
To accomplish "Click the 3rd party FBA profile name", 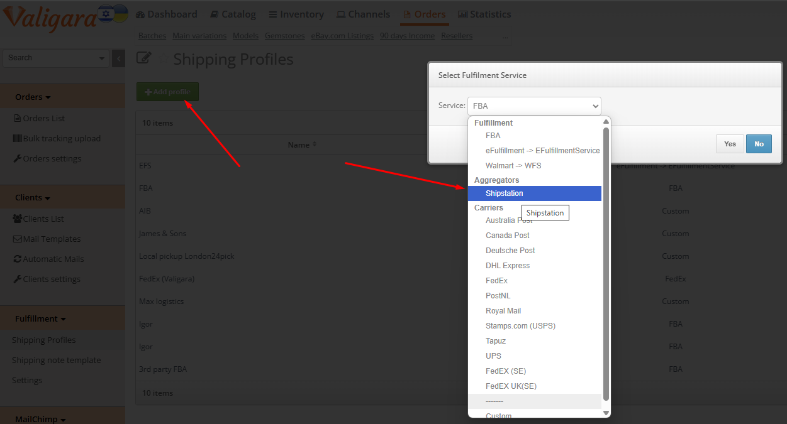I will point(163,369).
